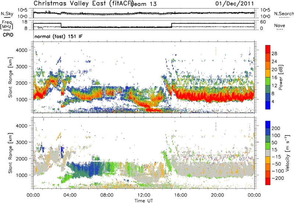Click the '60' value on Nave axis
This screenshot has height=203, width=294.
pyautogui.click(x=263, y=22)
